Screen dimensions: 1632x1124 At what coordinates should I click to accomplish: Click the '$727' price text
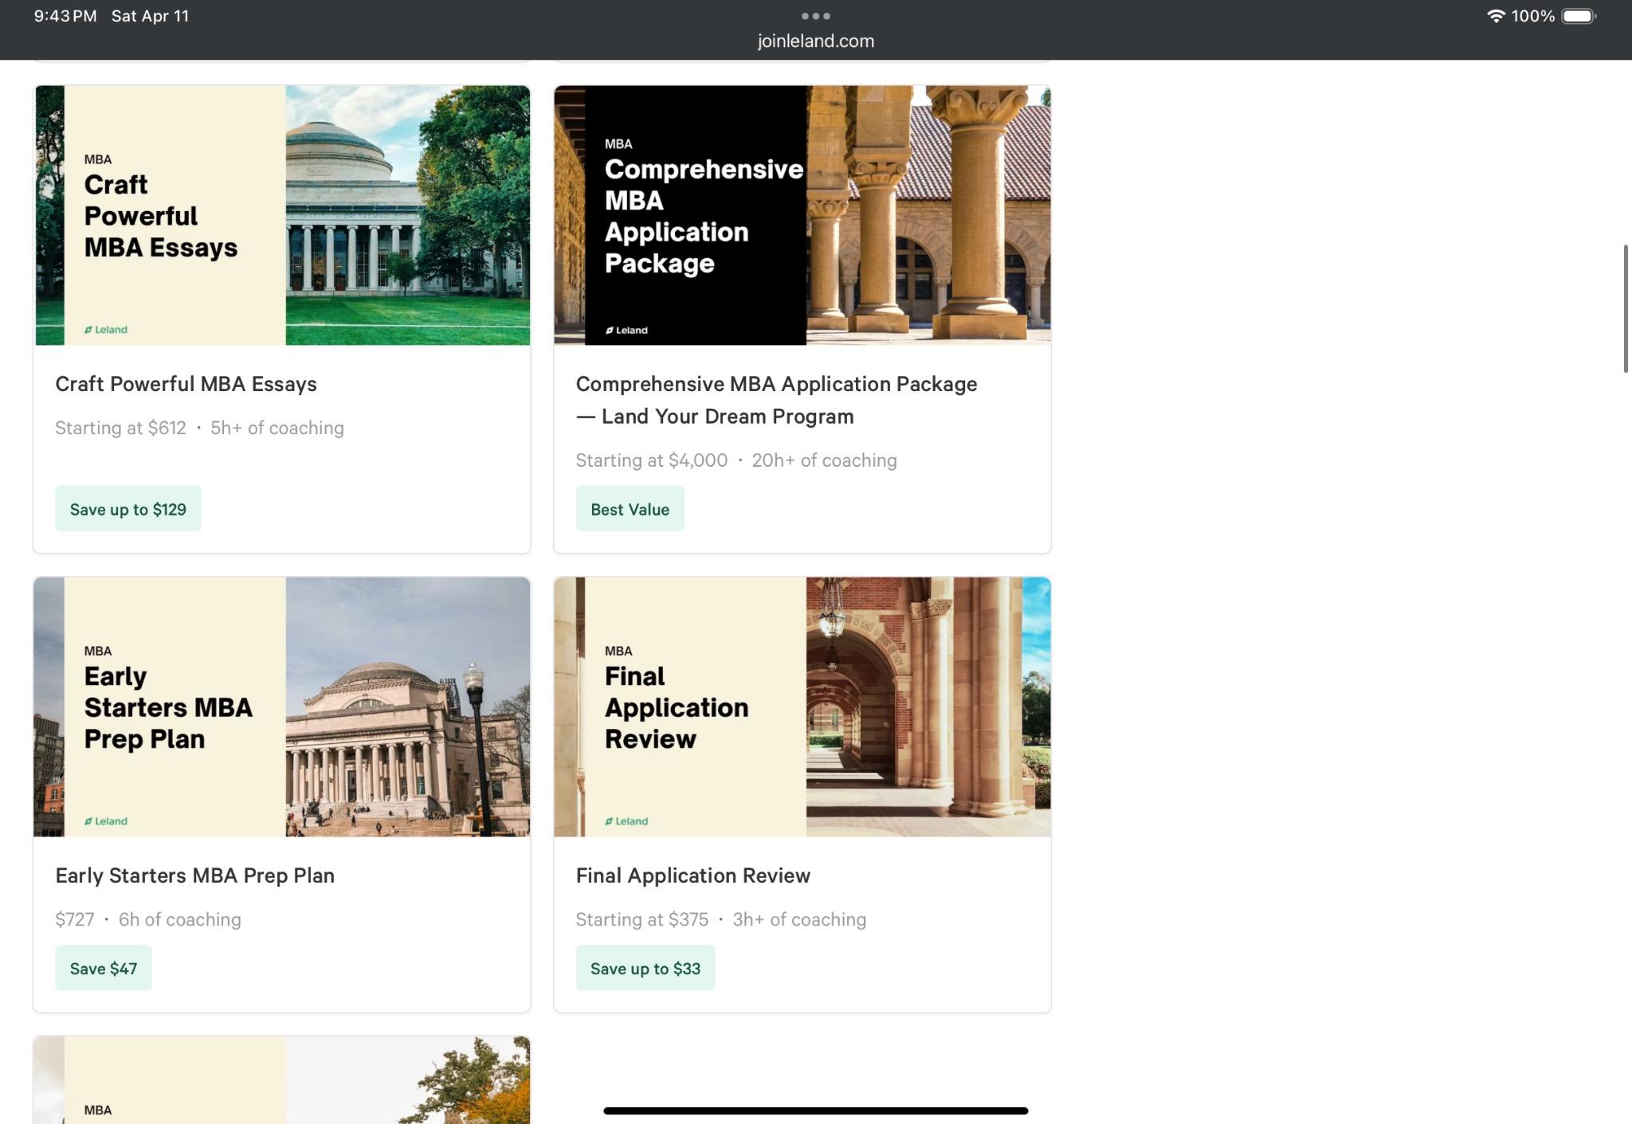coord(75,919)
